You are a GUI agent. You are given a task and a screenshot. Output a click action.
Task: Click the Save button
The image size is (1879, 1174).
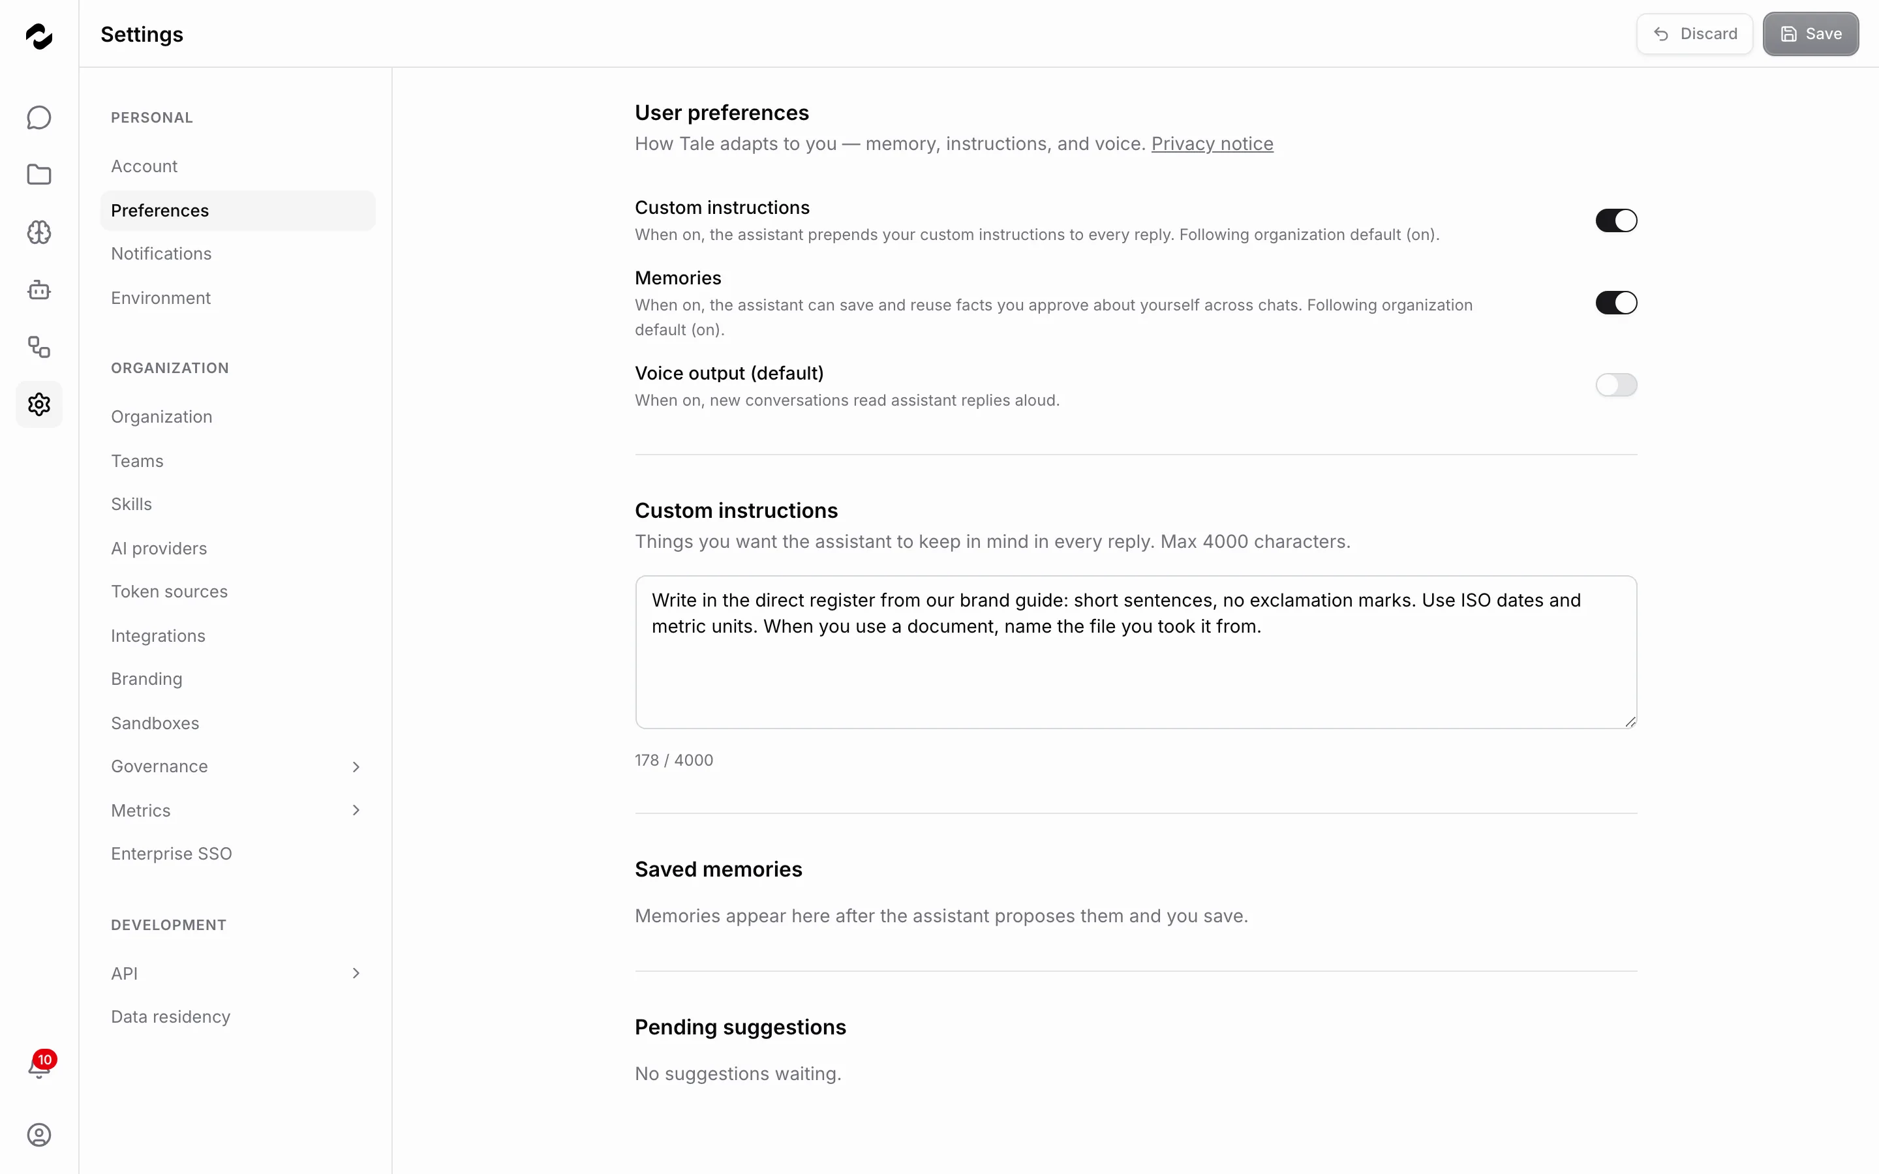click(1810, 34)
